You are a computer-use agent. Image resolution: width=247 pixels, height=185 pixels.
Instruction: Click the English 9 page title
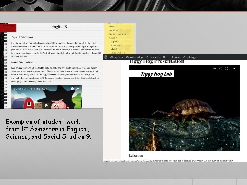click(x=59, y=27)
